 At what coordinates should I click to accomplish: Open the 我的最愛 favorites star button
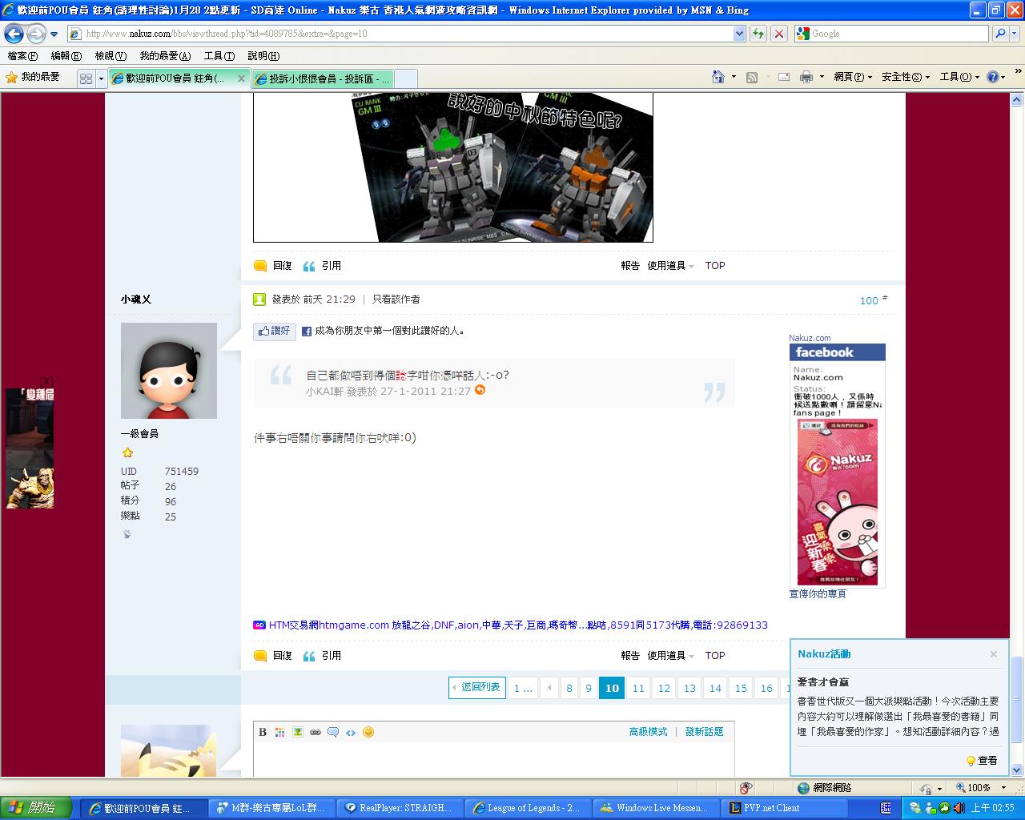click(x=33, y=77)
